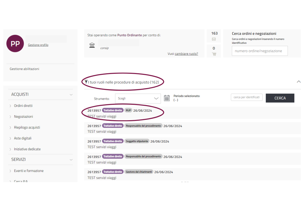The height and width of the screenshot is (207, 307).
Task: Click the institution building icon
Action: click(92, 45)
